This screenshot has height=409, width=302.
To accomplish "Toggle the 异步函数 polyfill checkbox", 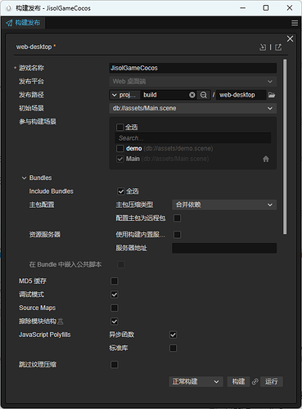I will [173, 335].
